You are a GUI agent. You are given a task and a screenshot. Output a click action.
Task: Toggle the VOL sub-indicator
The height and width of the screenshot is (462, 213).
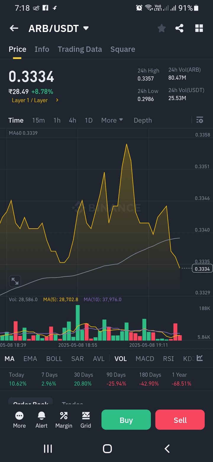[121, 359]
